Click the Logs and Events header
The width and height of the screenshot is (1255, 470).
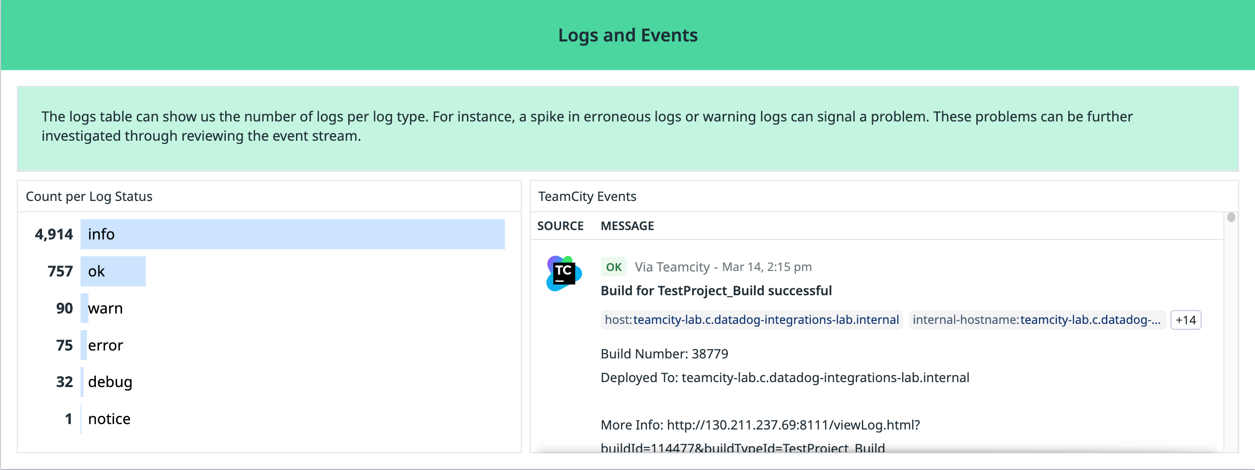pos(628,35)
